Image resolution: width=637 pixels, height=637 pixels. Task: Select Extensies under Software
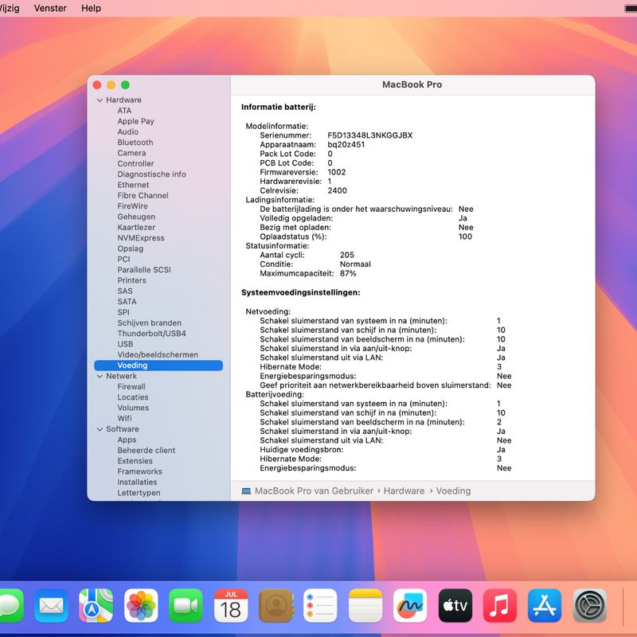coord(135,461)
